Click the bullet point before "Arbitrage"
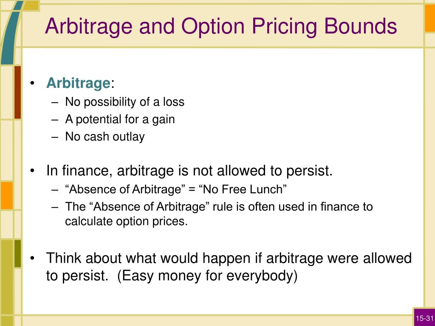 coord(32,83)
